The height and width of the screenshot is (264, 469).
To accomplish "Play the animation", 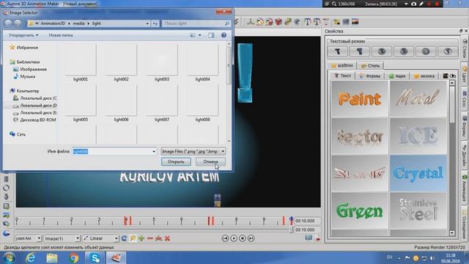I will [234, 238].
